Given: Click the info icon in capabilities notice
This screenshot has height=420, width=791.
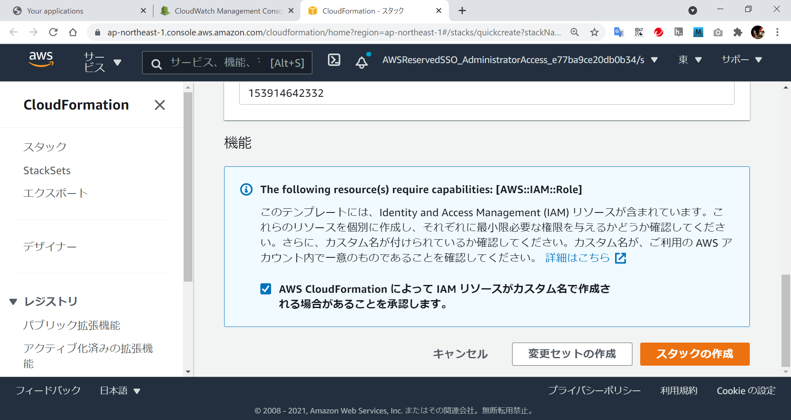Looking at the screenshot, I should click(246, 189).
